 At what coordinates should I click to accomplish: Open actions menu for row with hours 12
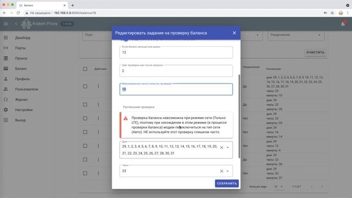98,146
